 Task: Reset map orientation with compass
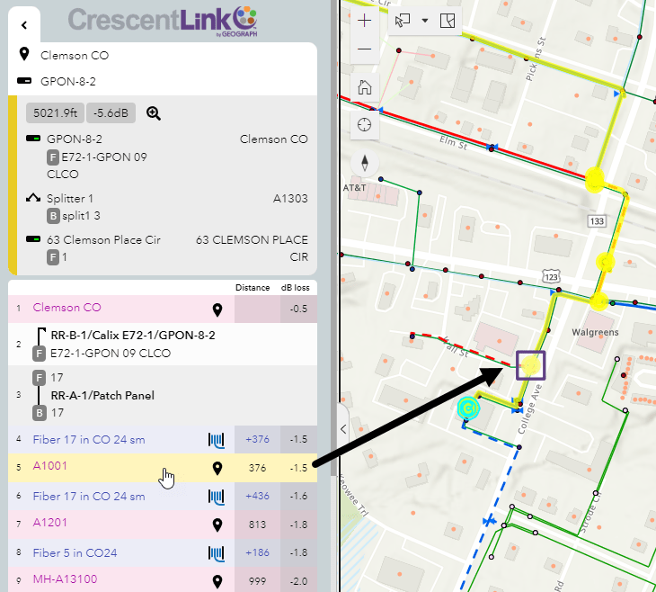pyautogui.click(x=365, y=163)
